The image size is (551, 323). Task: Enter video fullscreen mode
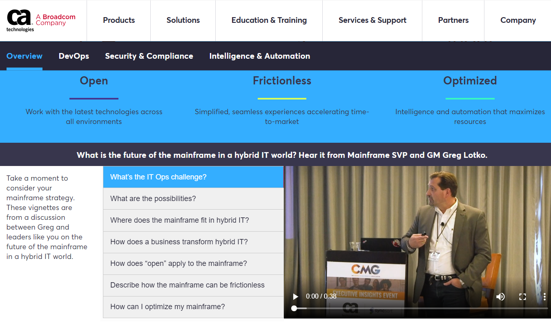coord(522,296)
